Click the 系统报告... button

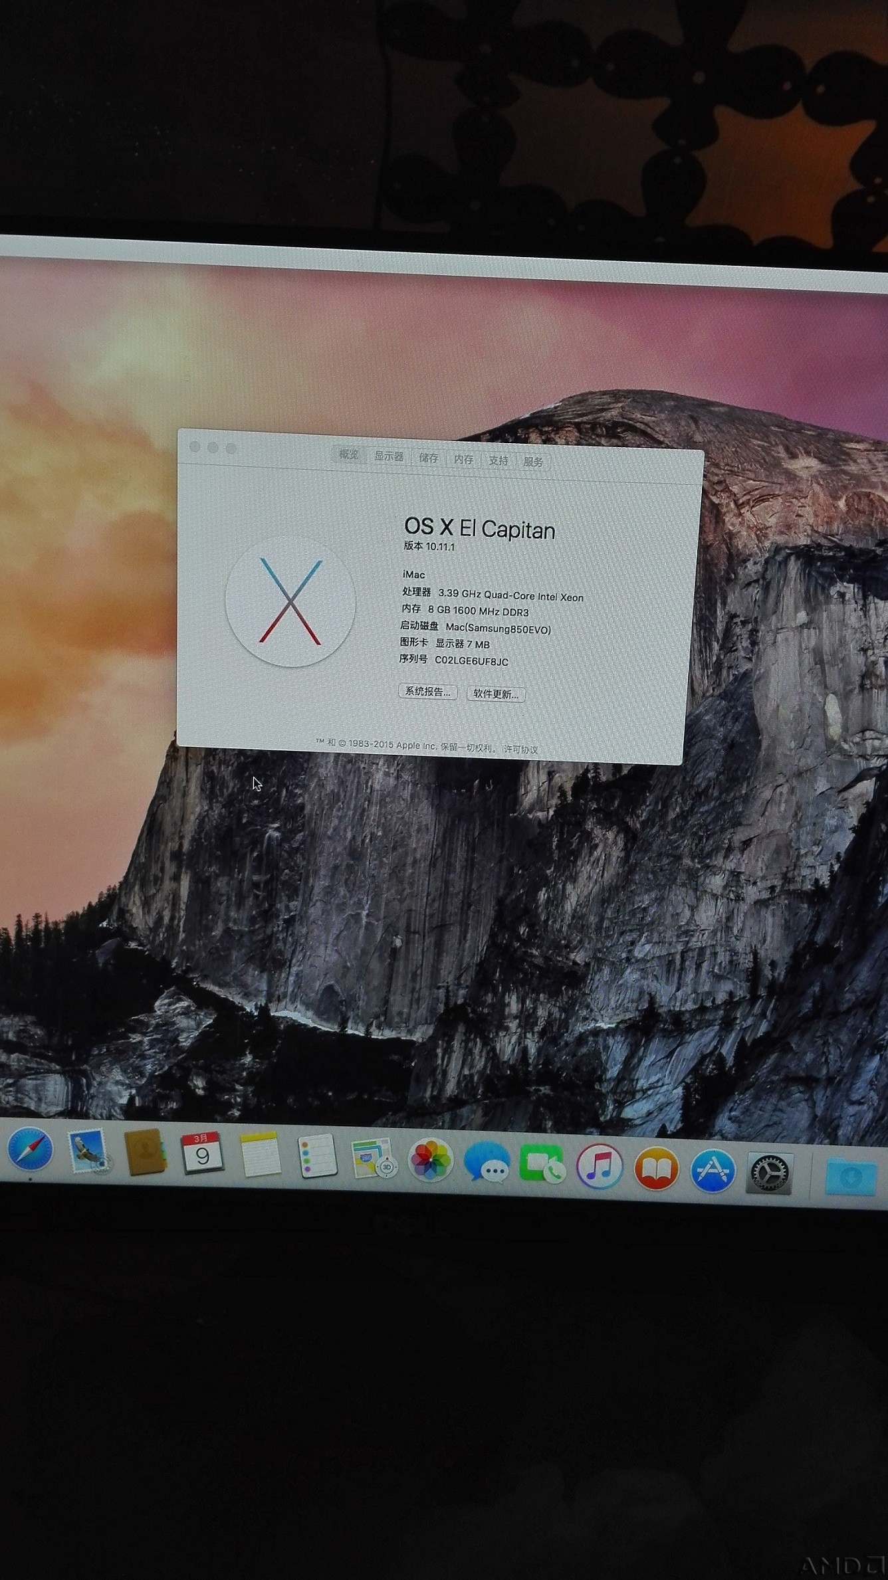pyautogui.click(x=428, y=692)
